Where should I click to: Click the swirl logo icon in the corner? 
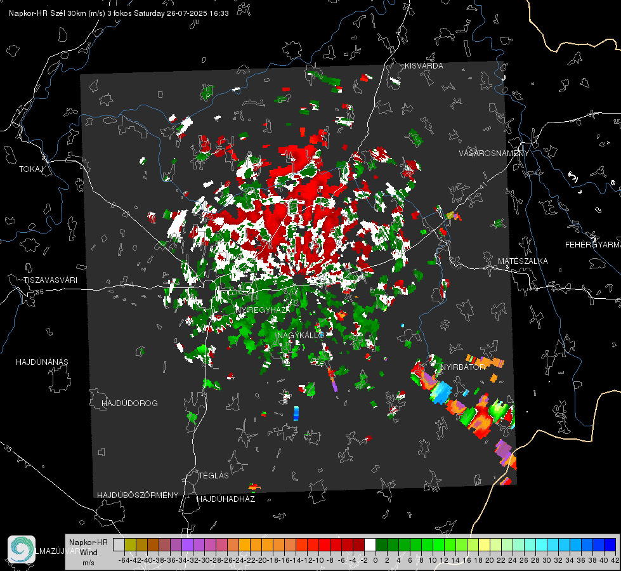[22, 549]
